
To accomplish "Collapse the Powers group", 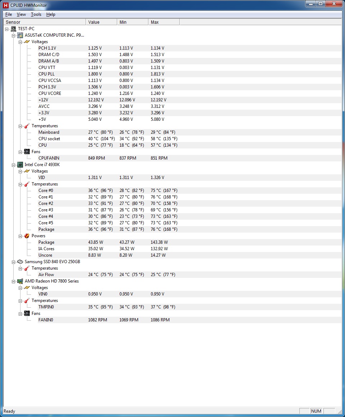I will tap(20, 236).
